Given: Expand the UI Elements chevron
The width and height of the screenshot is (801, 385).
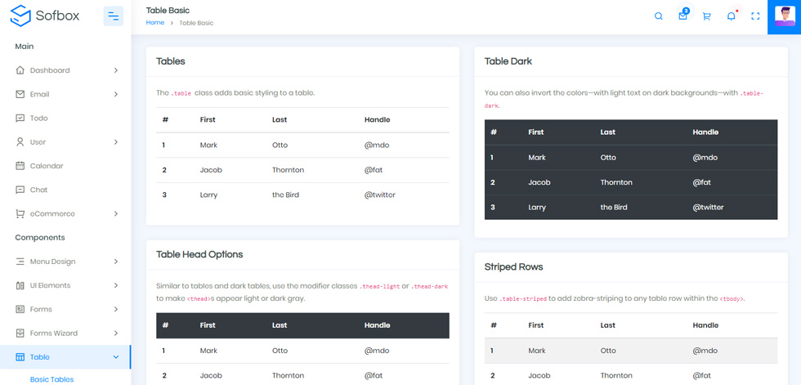Looking at the screenshot, I should [116, 285].
